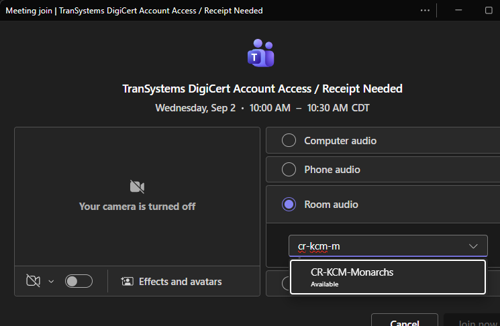Click the Microsoft Teams logo

[260, 53]
